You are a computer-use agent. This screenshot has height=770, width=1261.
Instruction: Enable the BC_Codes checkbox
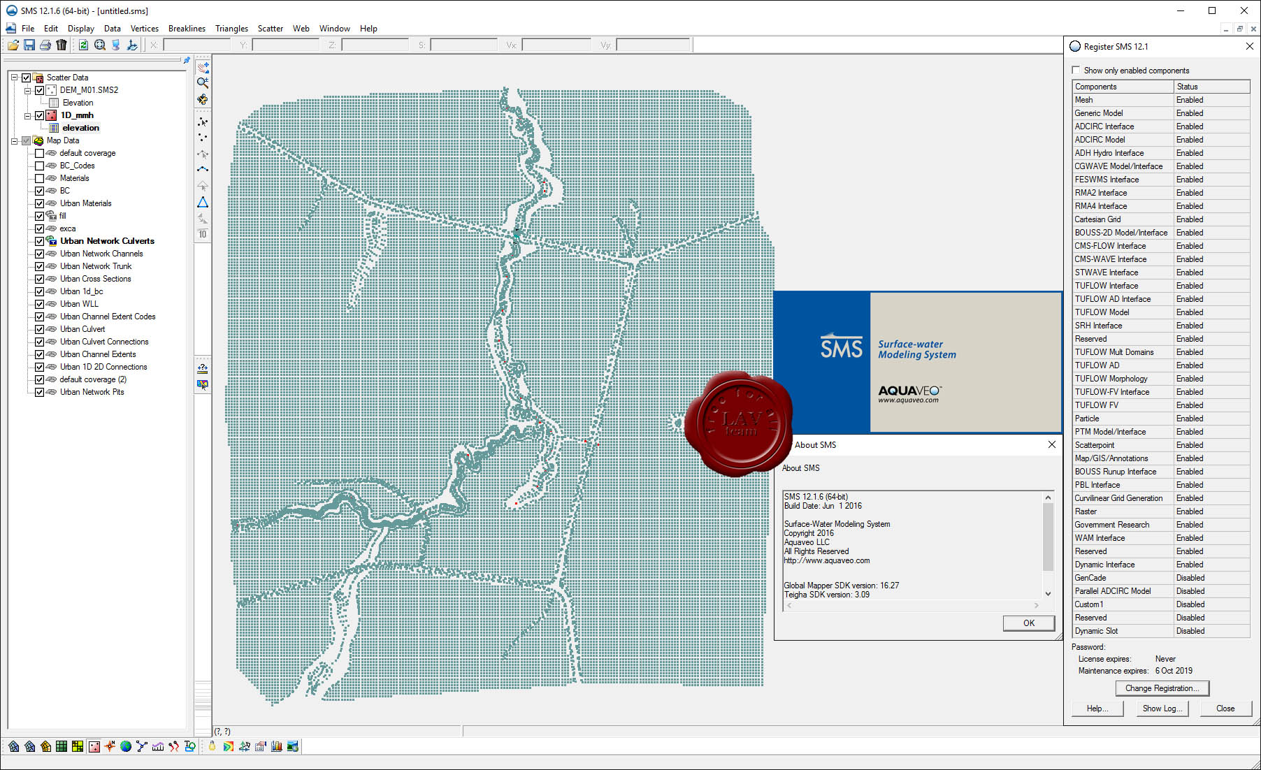pos(40,166)
